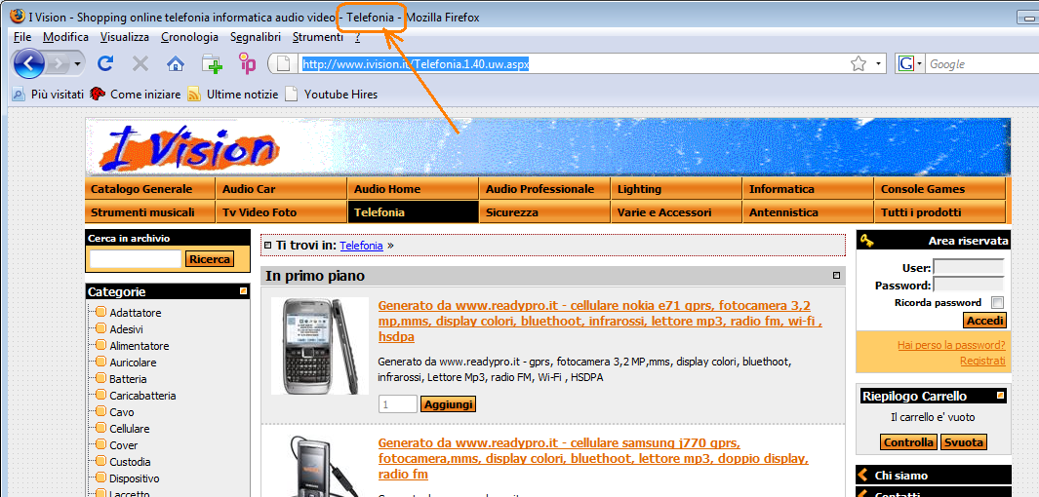Open the Ultime notizie feed bookmark
The height and width of the screenshot is (497, 1039).
pyautogui.click(x=233, y=94)
